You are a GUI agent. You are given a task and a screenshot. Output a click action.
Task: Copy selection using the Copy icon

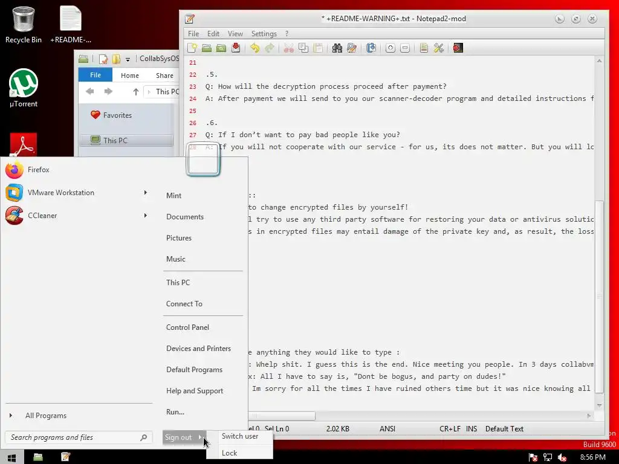pyautogui.click(x=303, y=48)
